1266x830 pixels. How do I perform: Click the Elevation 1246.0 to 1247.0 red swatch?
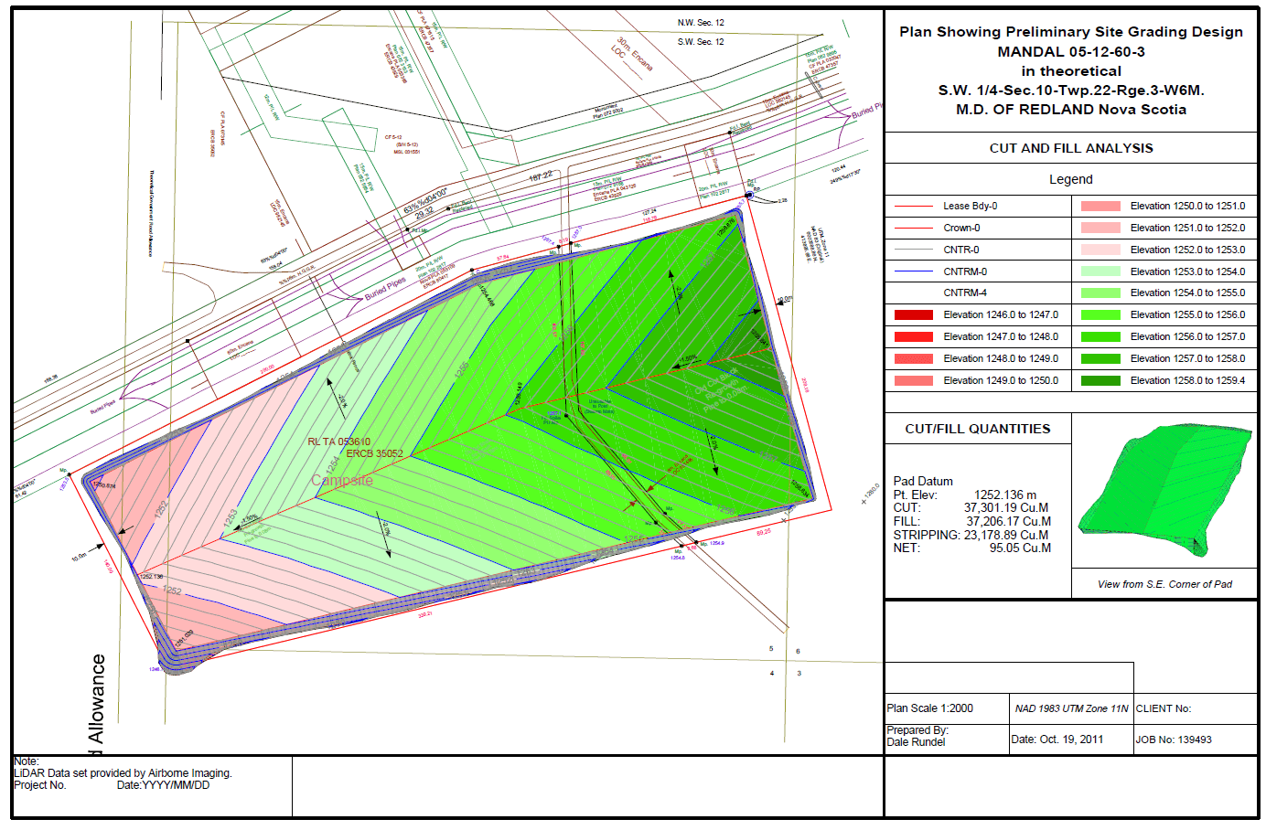[x=913, y=315]
